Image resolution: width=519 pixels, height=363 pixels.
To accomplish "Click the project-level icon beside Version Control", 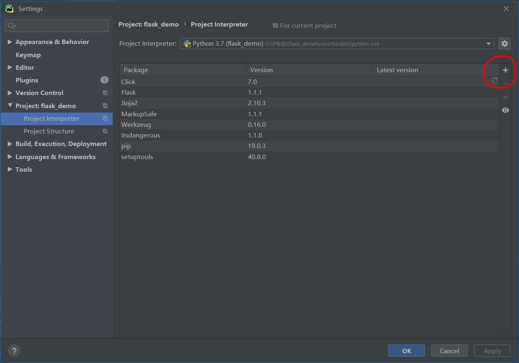I will click(x=105, y=93).
